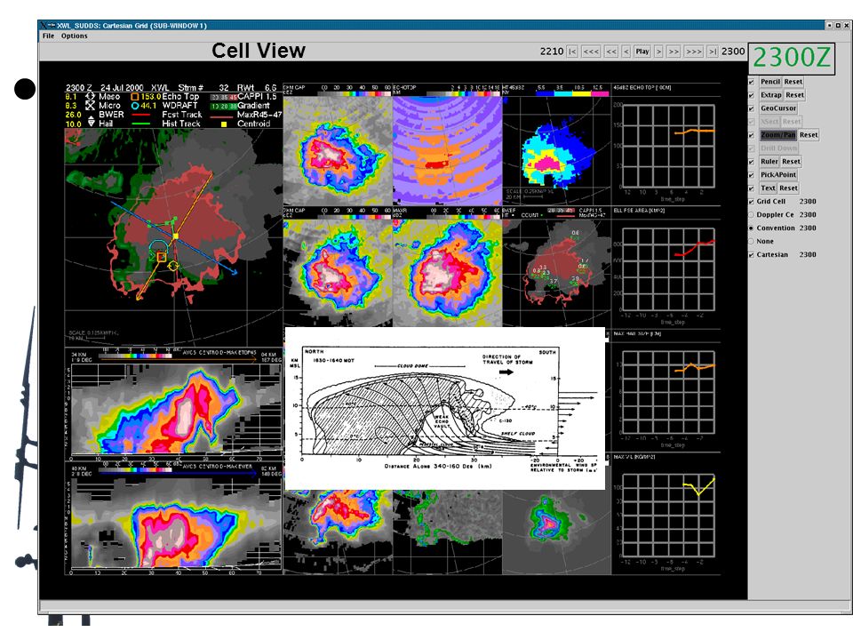Reset the Ruler measurement
853x640 pixels.
point(791,162)
